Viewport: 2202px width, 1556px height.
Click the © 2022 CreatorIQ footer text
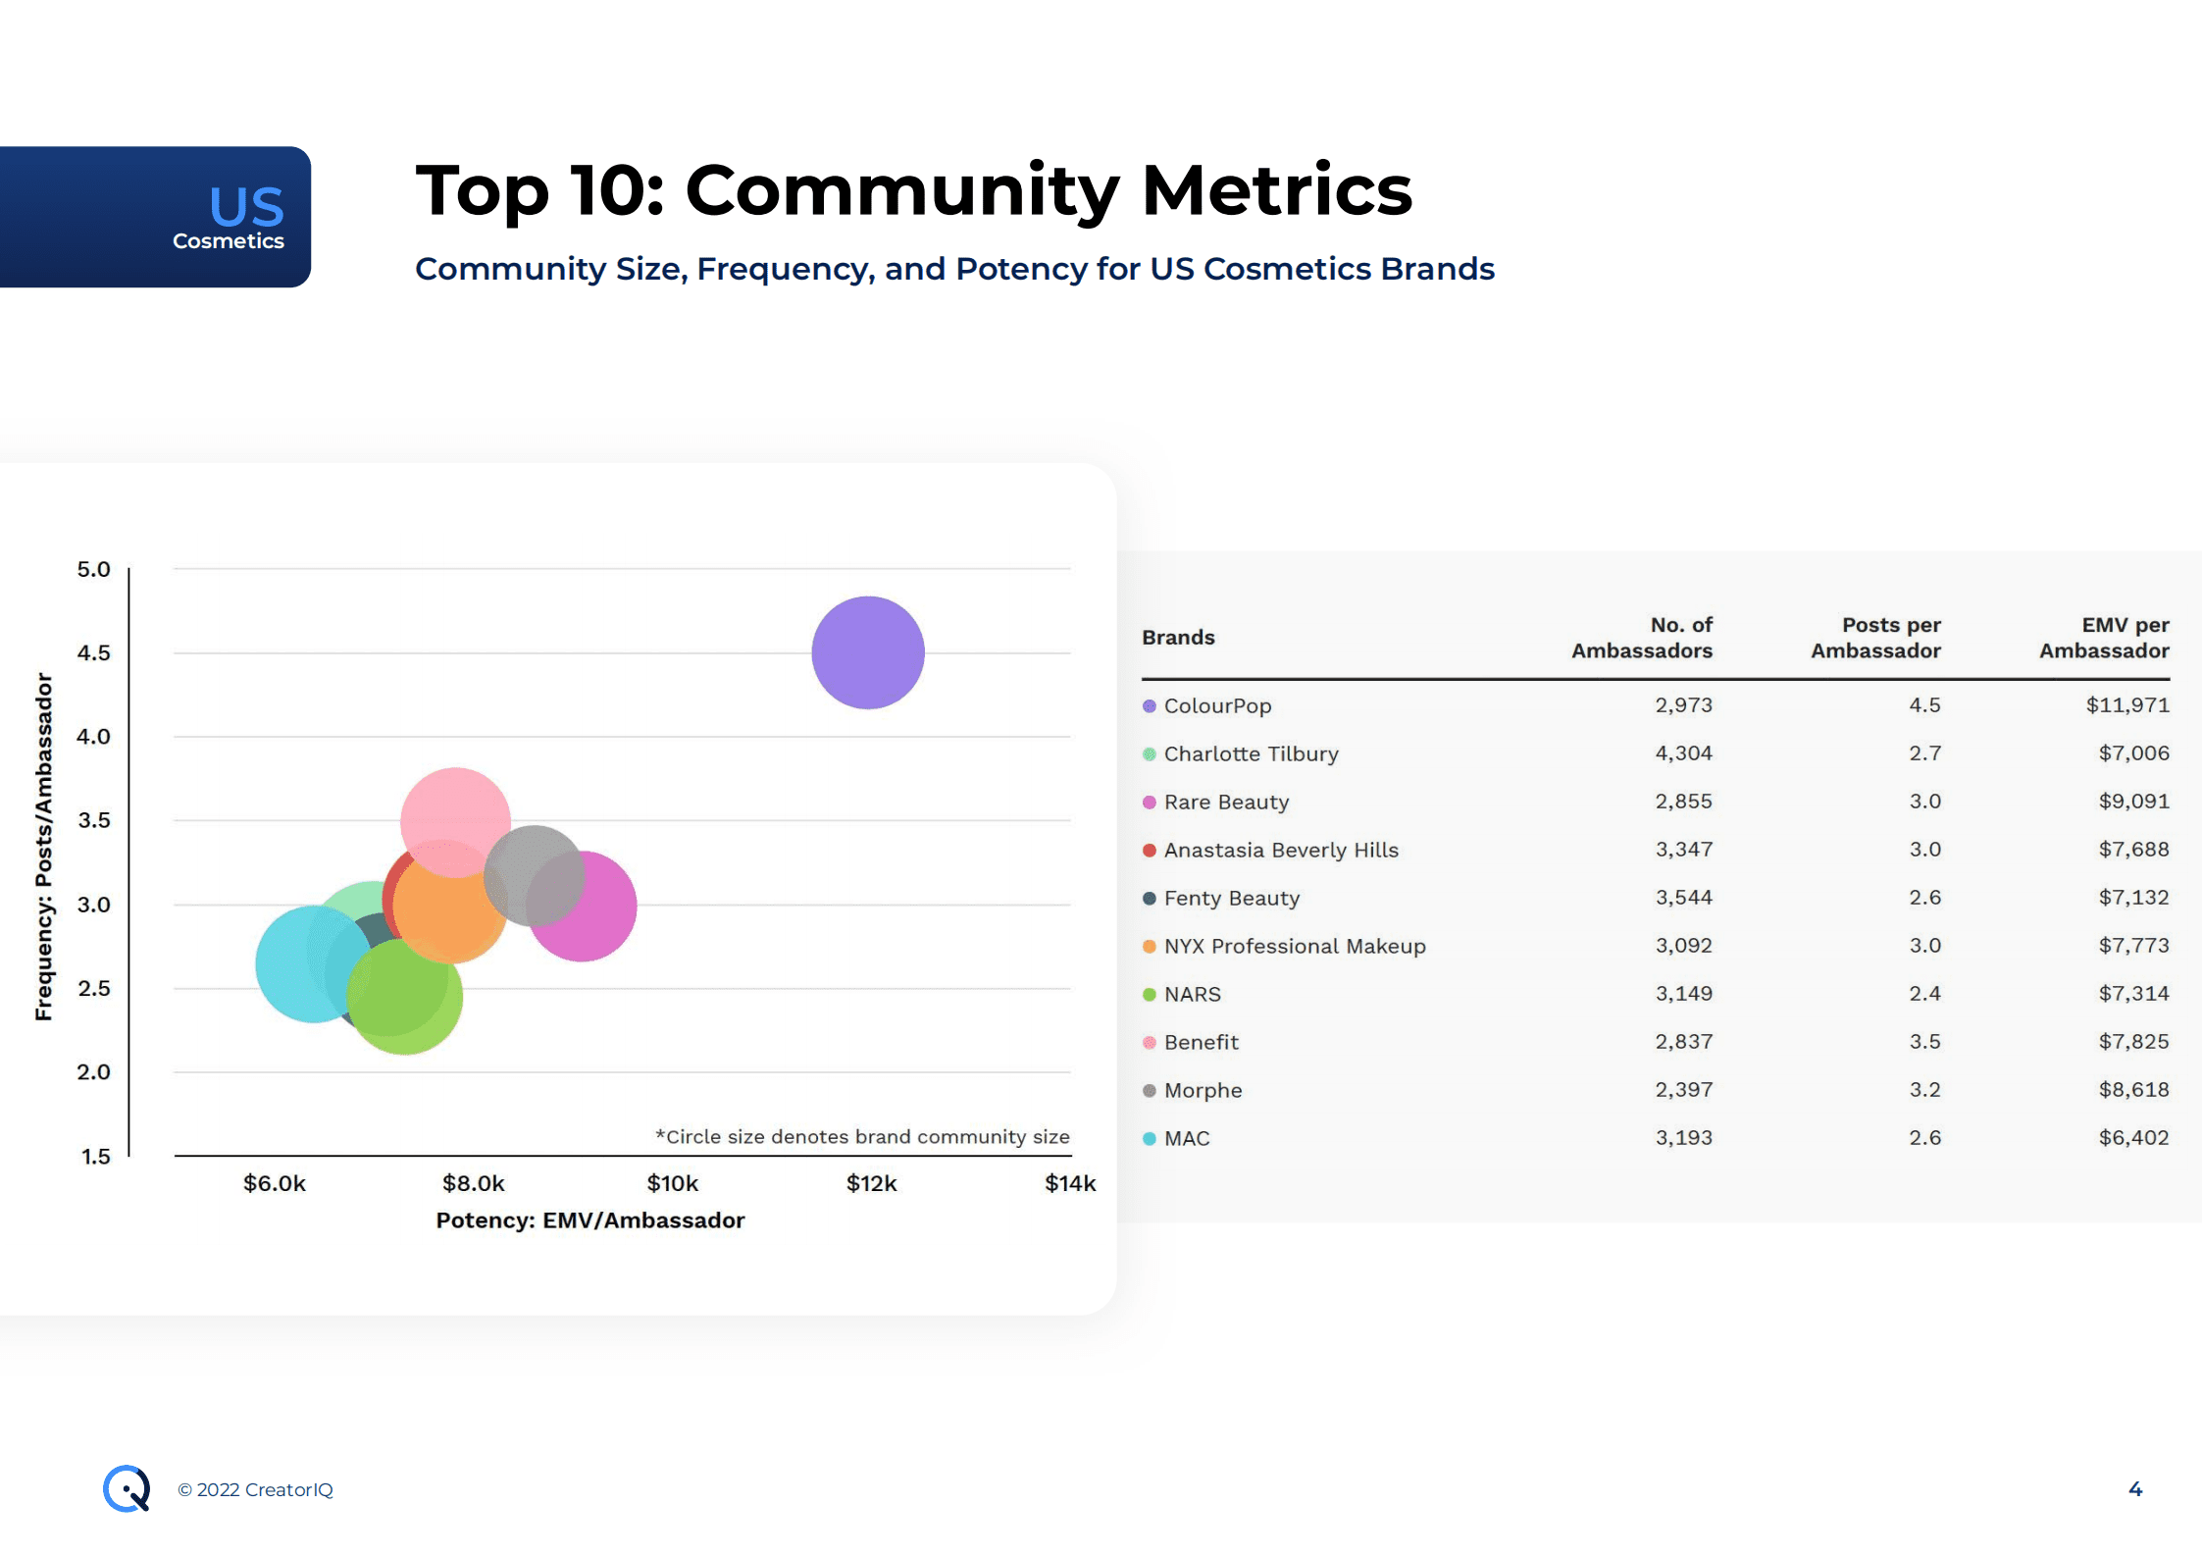click(x=255, y=1489)
